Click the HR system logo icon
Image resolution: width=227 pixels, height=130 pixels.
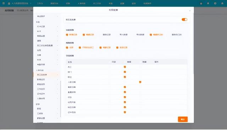point(9,3)
